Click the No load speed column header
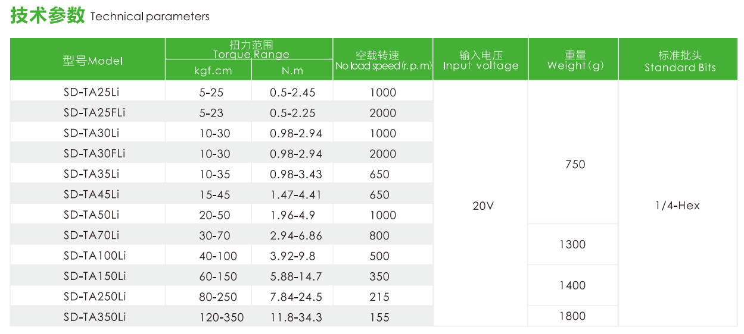Screen dimensions: 744x334 click(383, 61)
